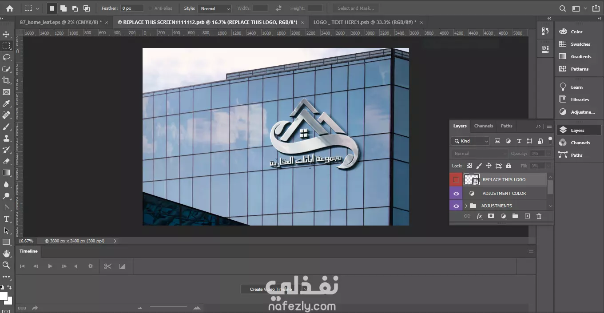Click the split clip scissors icon in Timeline

[107, 266]
